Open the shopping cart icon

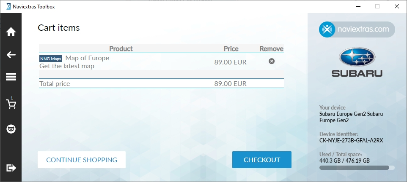(11, 104)
